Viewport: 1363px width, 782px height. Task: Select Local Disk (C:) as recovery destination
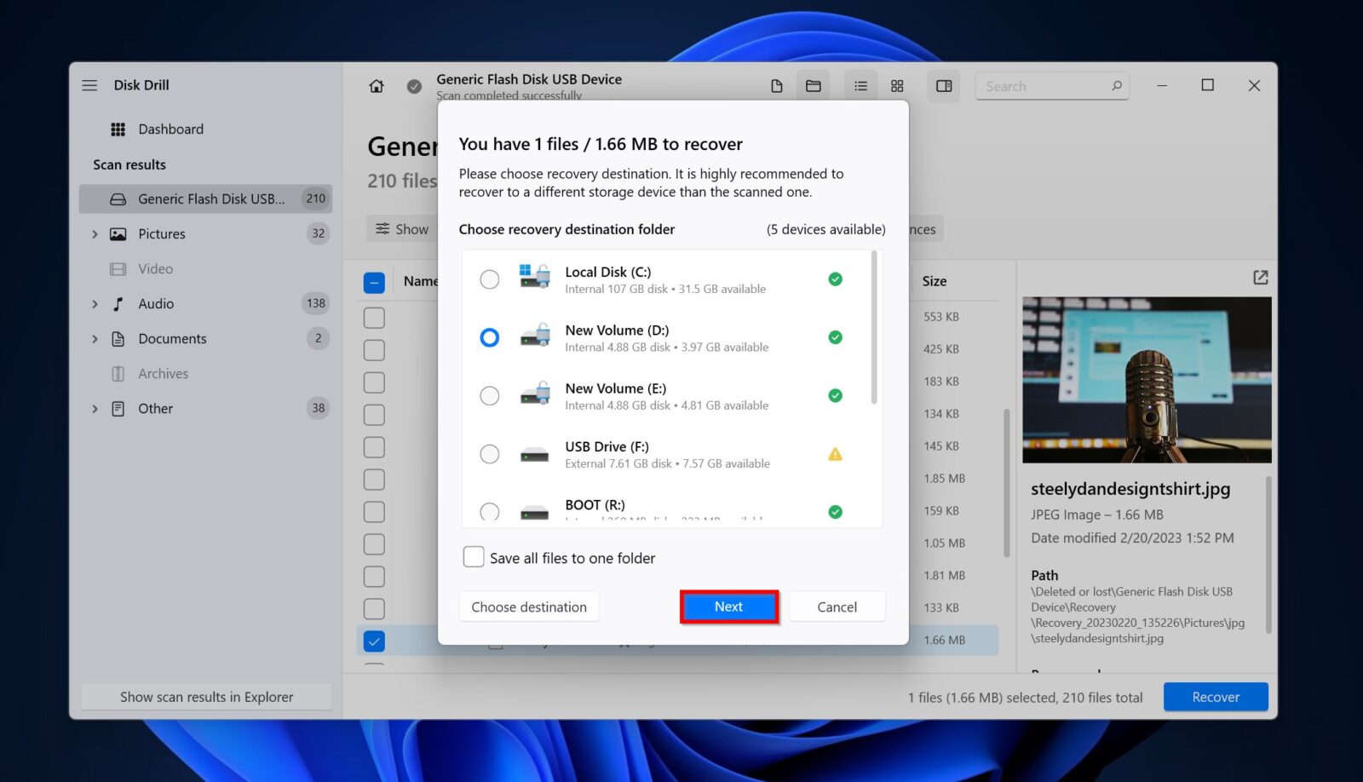(x=489, y=279)
